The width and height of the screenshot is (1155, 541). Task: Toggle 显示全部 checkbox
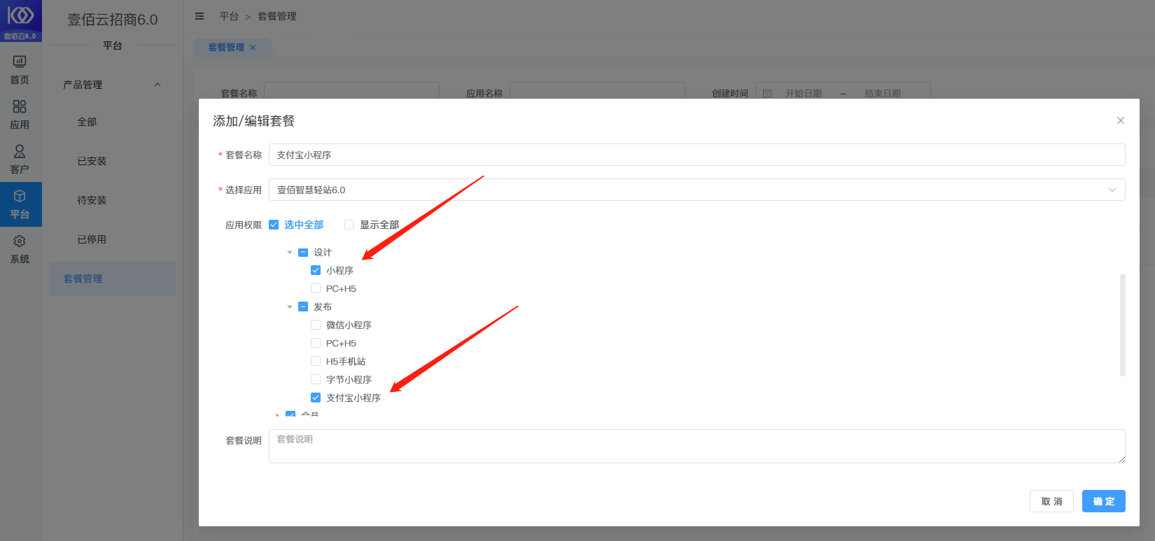[349, 225]
